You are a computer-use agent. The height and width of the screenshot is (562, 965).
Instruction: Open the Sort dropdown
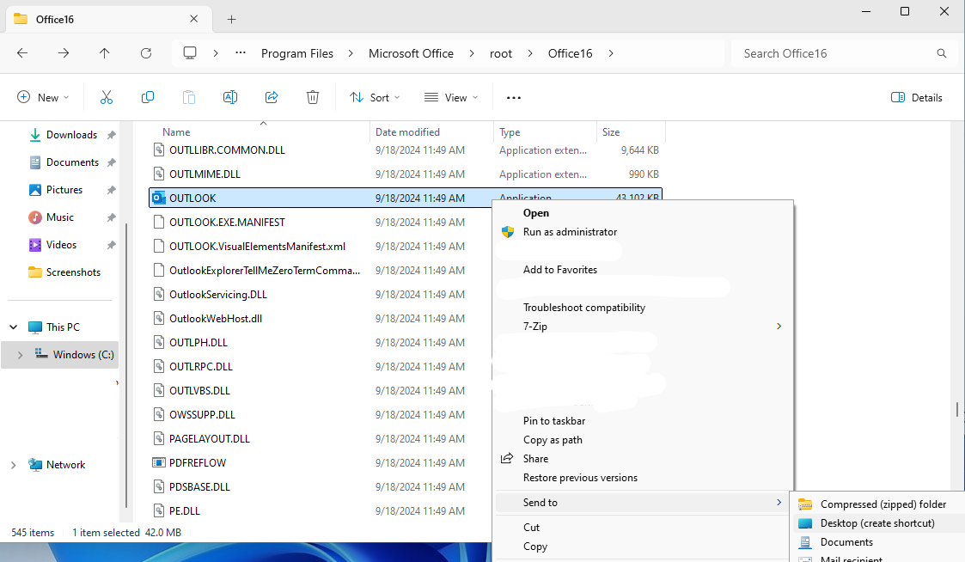[375, 97]
